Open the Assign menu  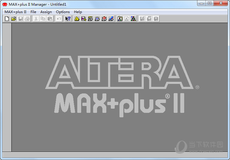46,12
